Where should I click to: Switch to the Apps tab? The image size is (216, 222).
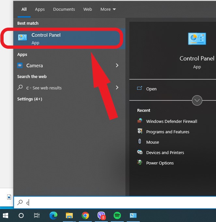[40, 9]
